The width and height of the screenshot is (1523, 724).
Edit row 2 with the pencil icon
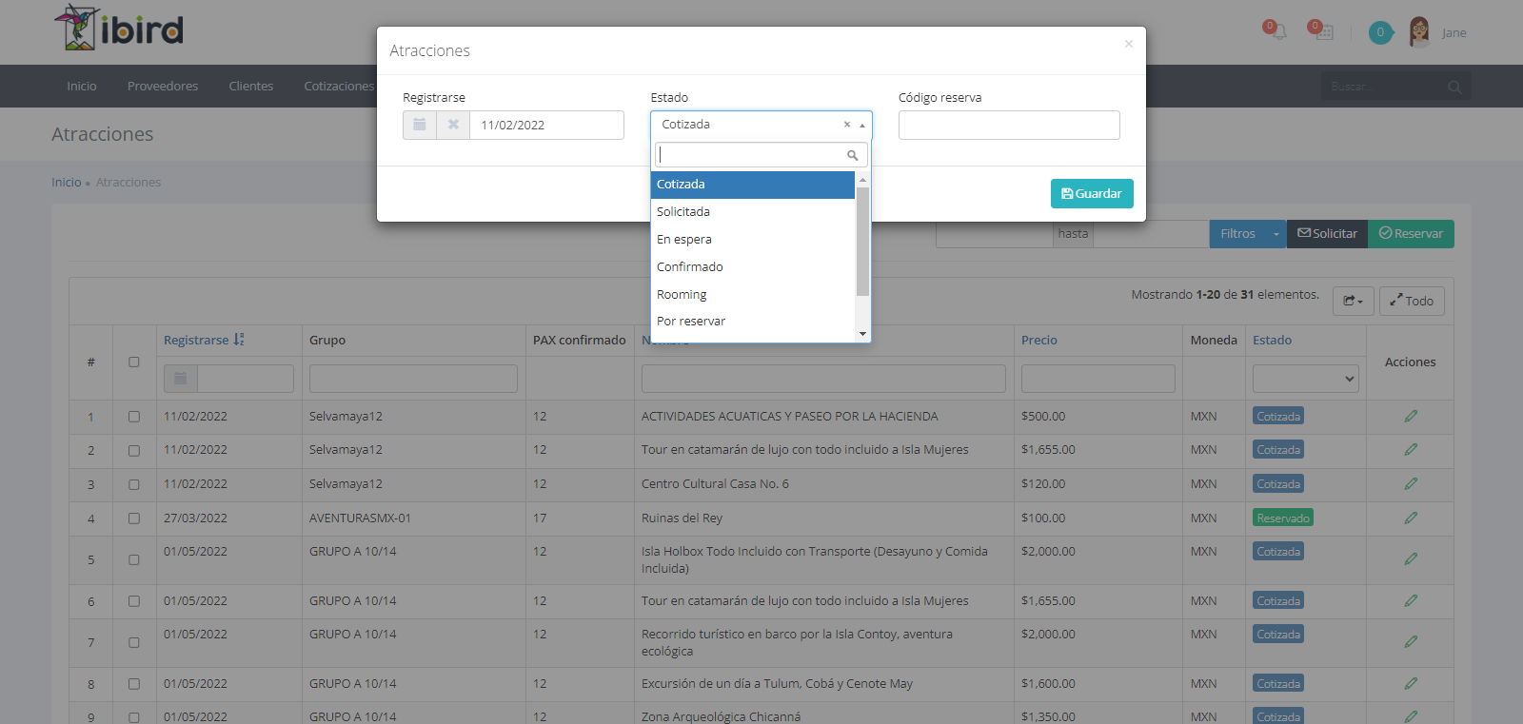click(x=1411, y=449)
